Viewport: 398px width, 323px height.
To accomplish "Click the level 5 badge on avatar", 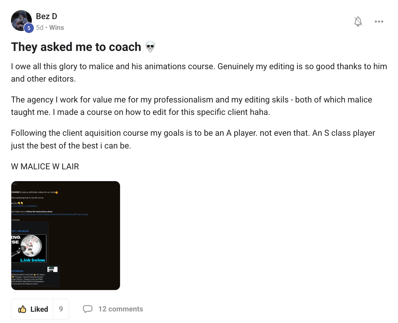I will (29, 28).
